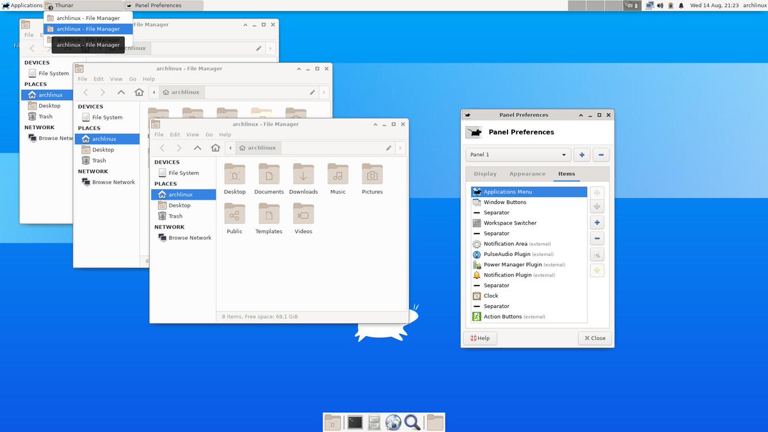Click the notification bell icon in top panel

681,5
